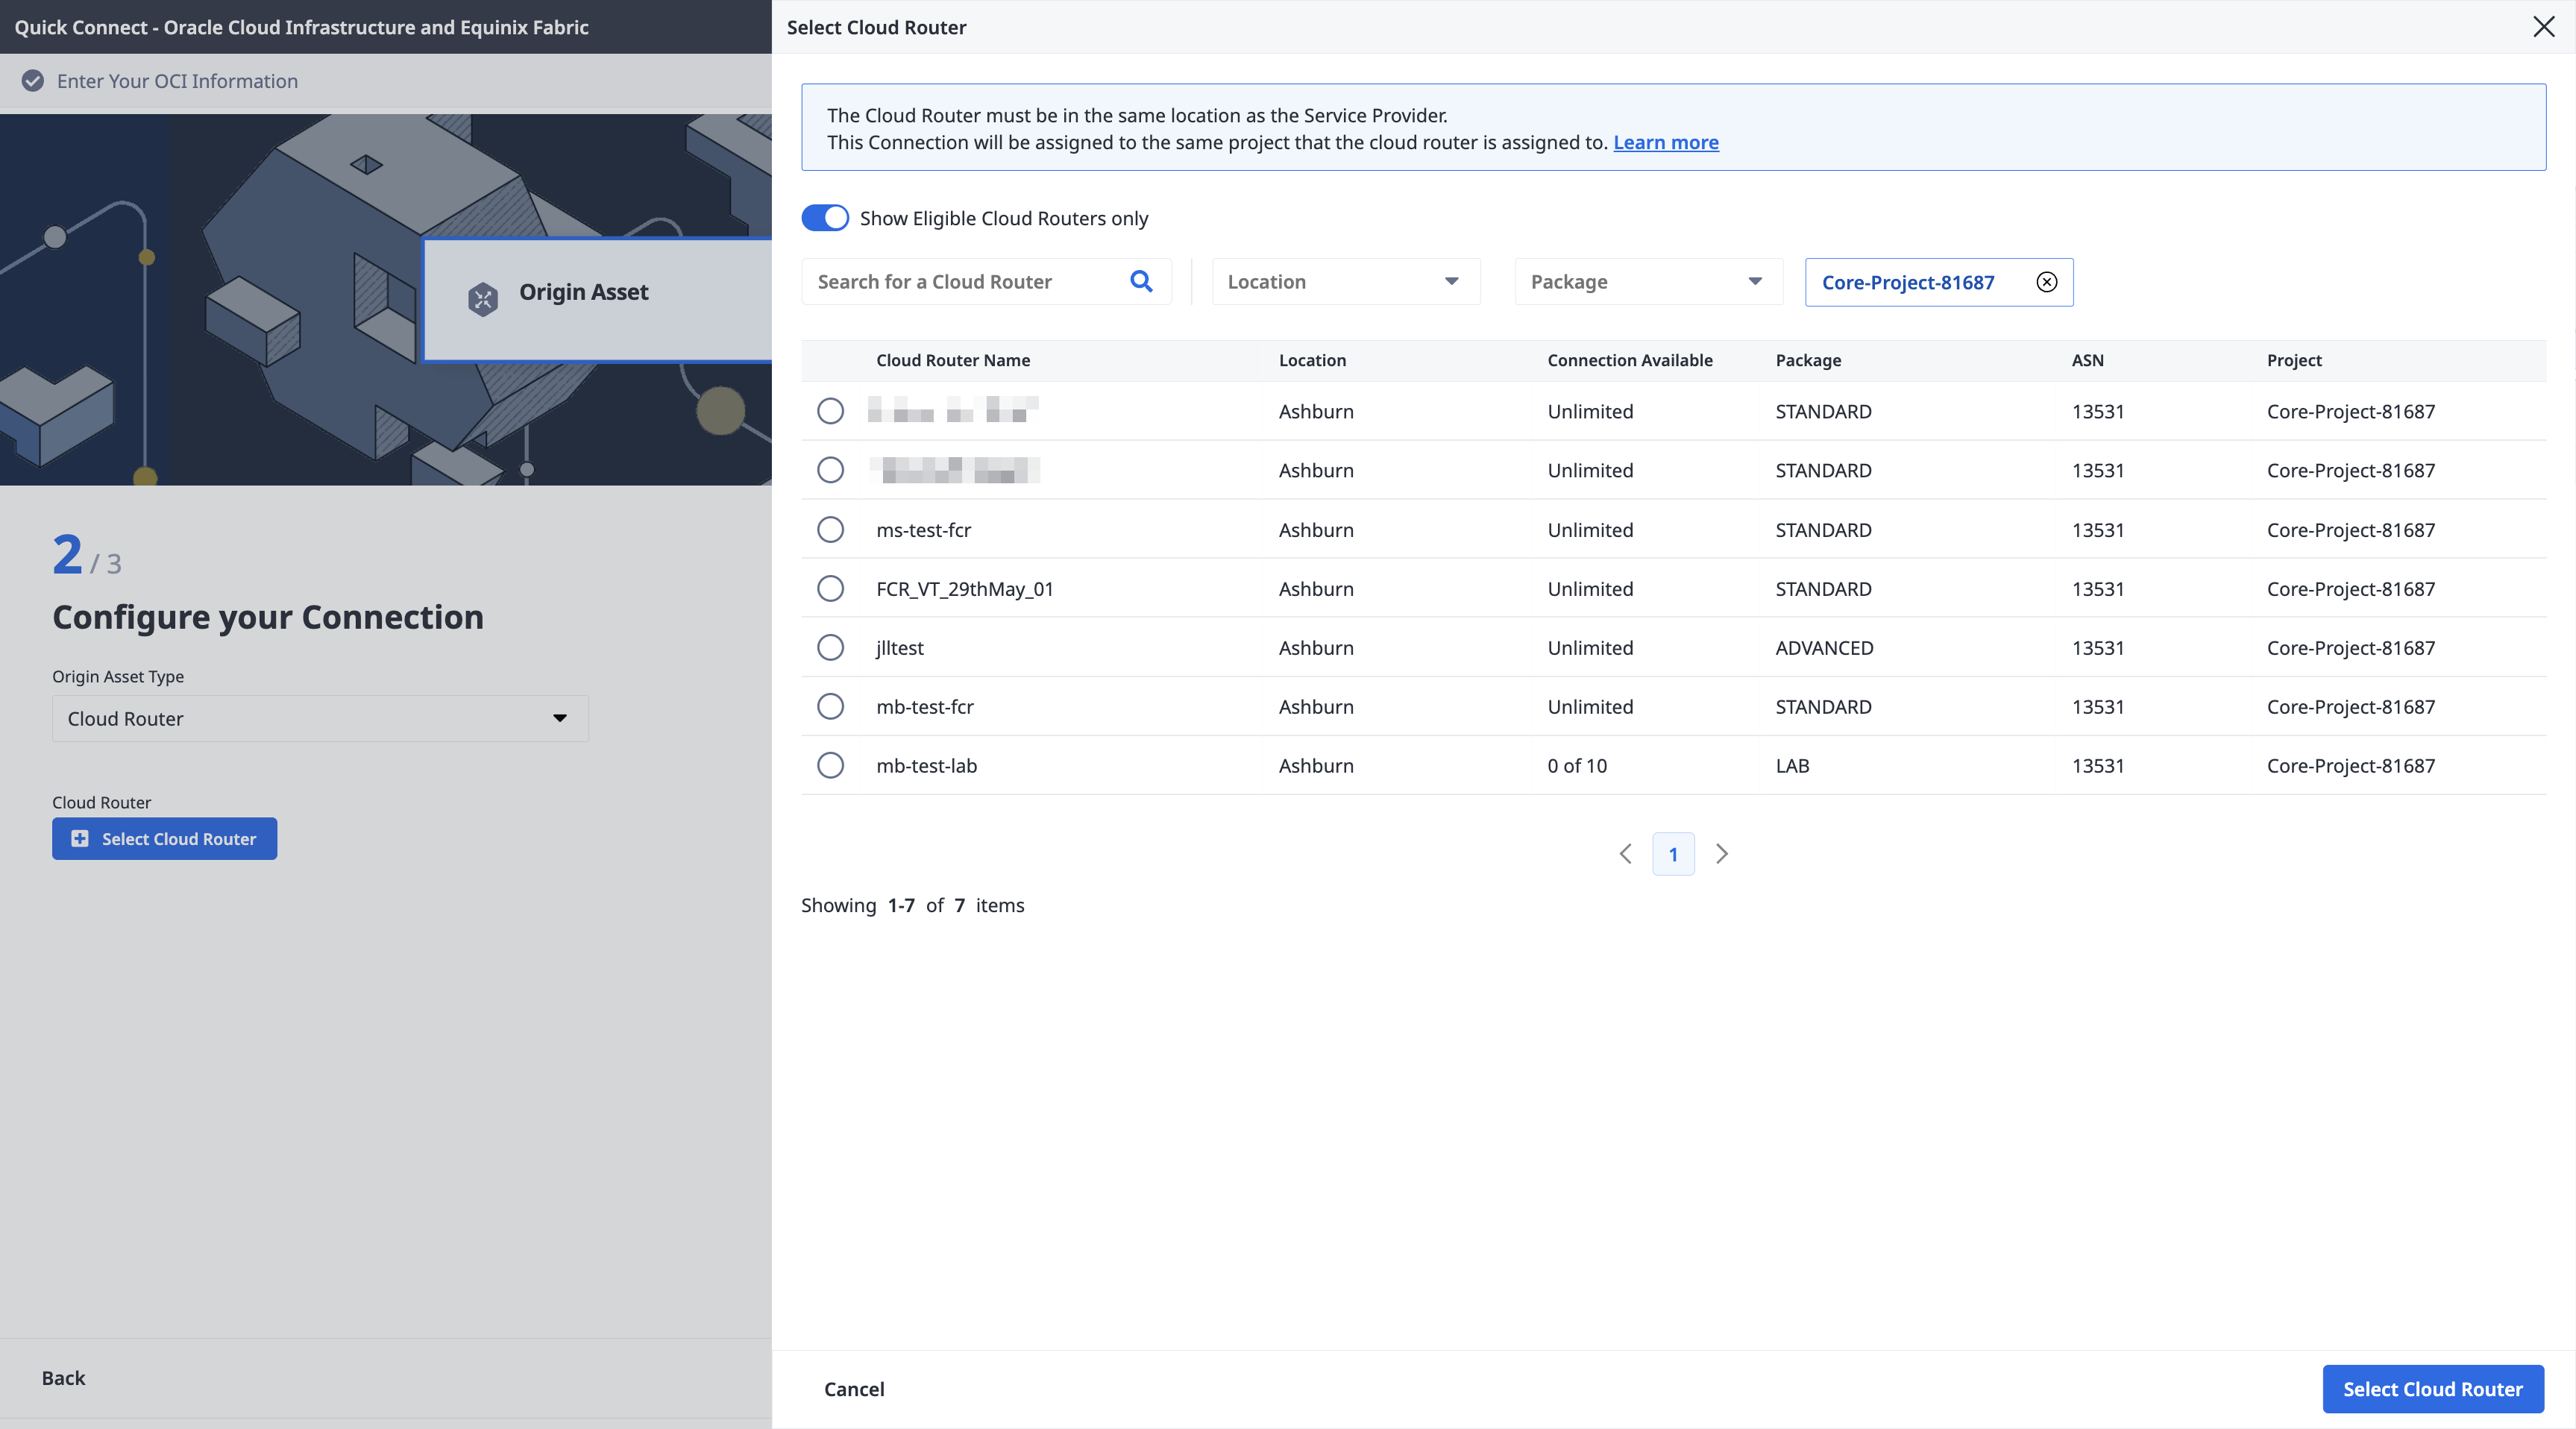The image size is (2576, 1429).
Task: Click Core-Project-81687 in ms-test-fcr row
Action: click(2350, 530)
